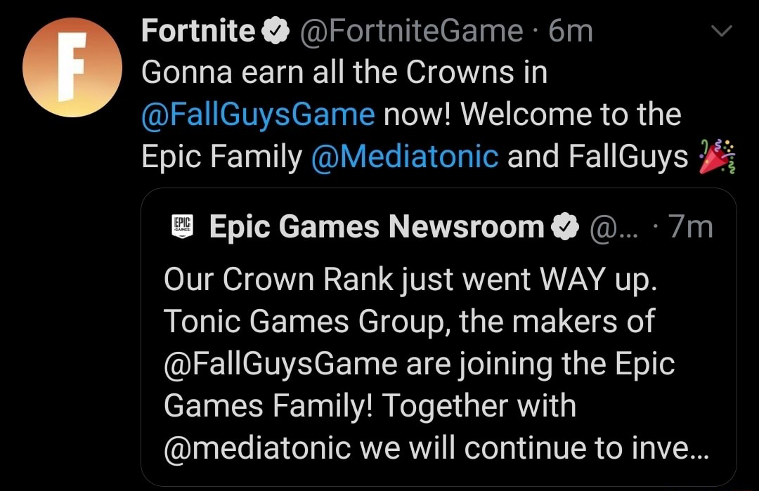Screen dimensions: 759x491
Task: Open blue @Mediatonic mention link
Action: (404, 157)
